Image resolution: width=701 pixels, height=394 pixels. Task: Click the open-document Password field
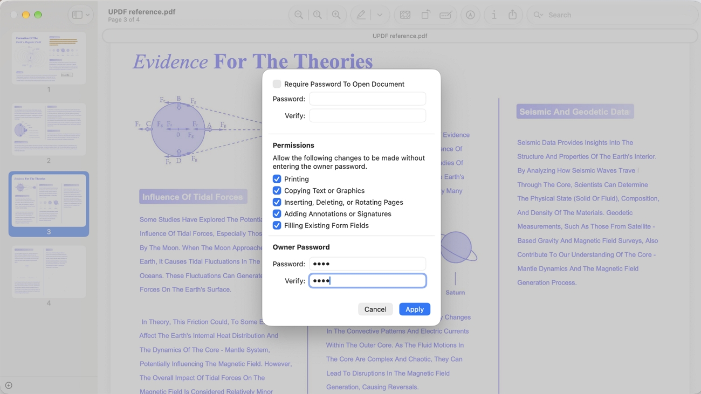coord(367,99)
